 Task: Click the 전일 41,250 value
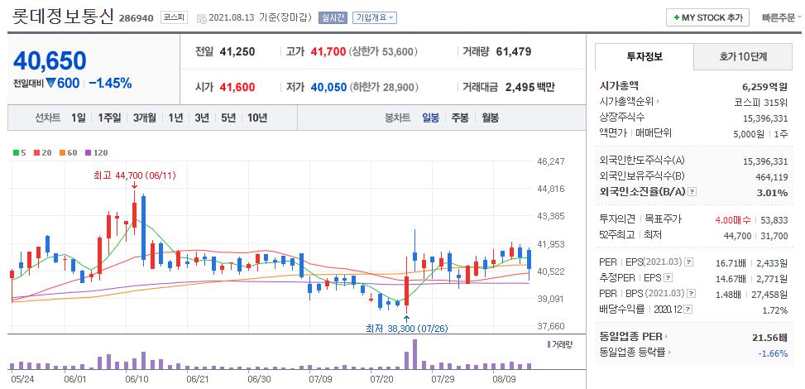point(237,51)
